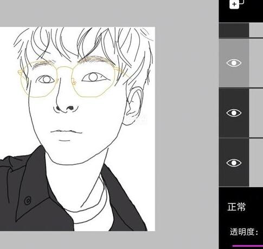
Task: Click the purple opacity slider bar
Action: coord(248,246)
